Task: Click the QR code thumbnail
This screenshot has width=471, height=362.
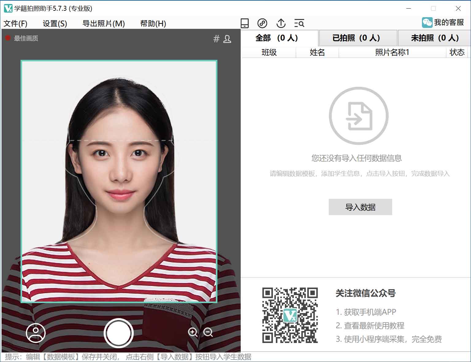Action: 290,314
